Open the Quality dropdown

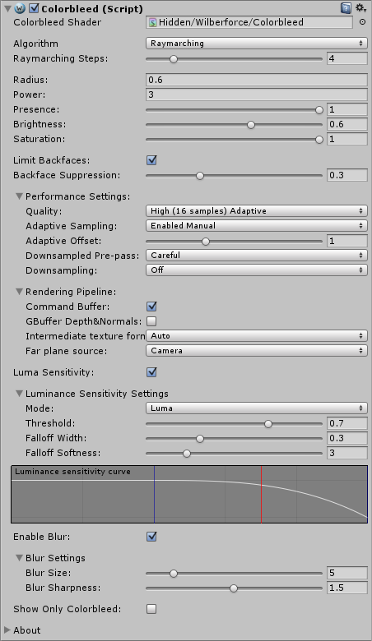point(257,211)
